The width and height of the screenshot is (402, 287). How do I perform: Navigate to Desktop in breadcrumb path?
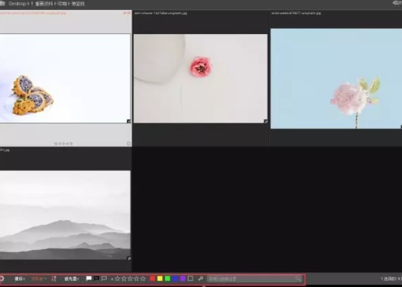pyautogui.click(x=18, y=4)
